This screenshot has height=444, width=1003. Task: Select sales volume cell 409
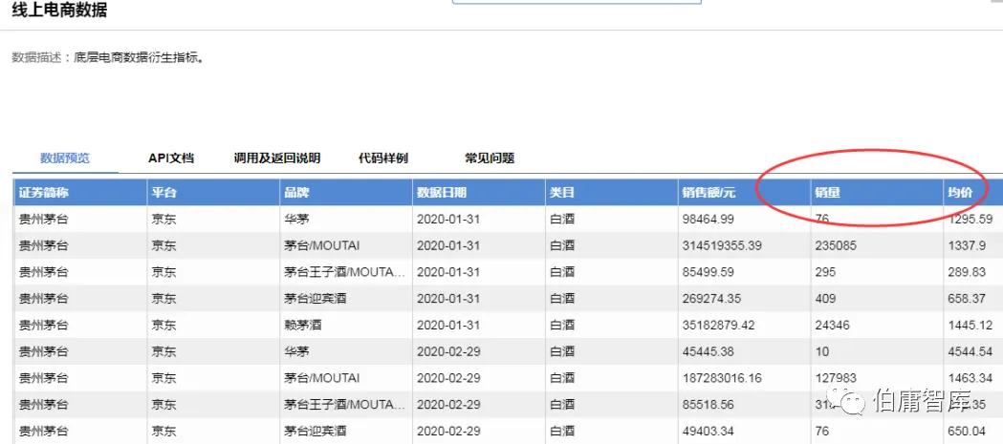point(825,298)
